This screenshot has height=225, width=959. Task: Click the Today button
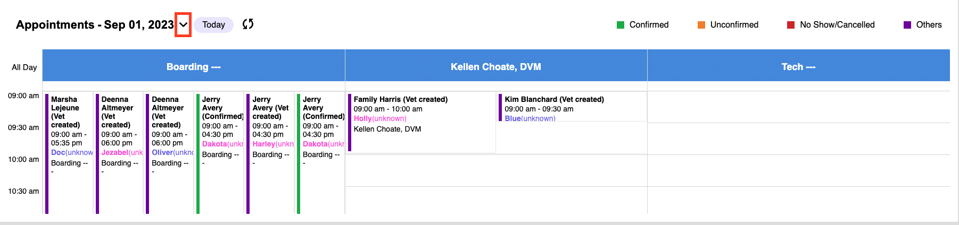tap(213, 25)
